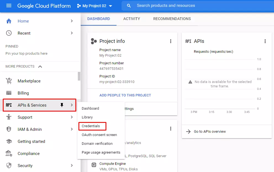
Task: Click the Compliance building icon
Action: 9,153
